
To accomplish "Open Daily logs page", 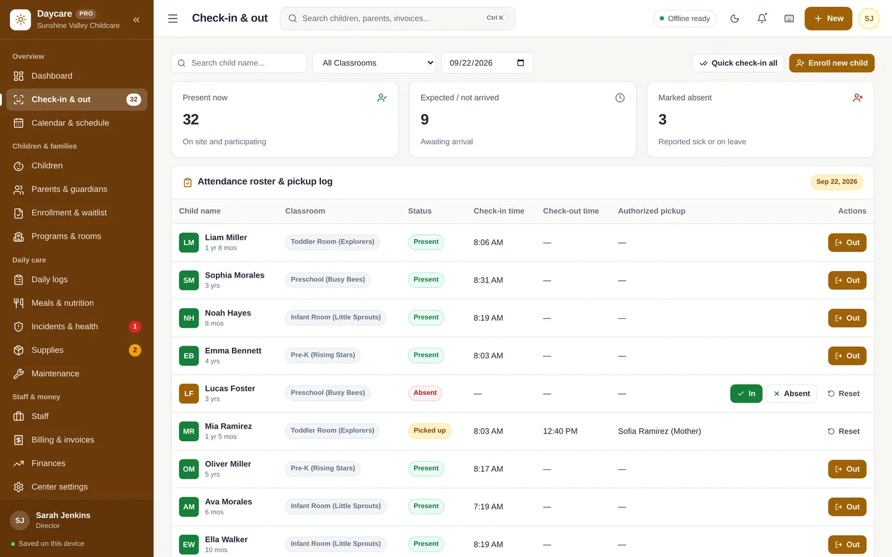I will click(x=76, y=279).
